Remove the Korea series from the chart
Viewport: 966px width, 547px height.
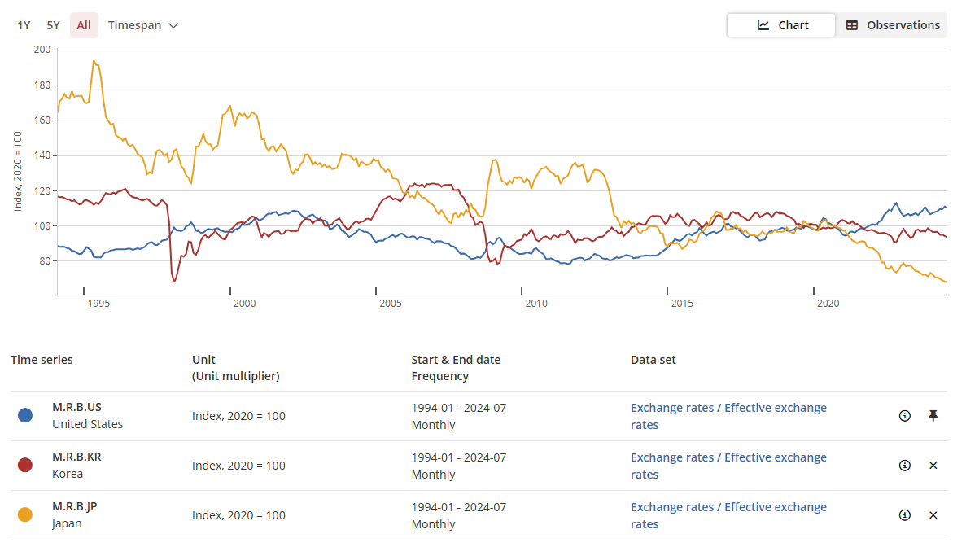(x=933, y=466)
